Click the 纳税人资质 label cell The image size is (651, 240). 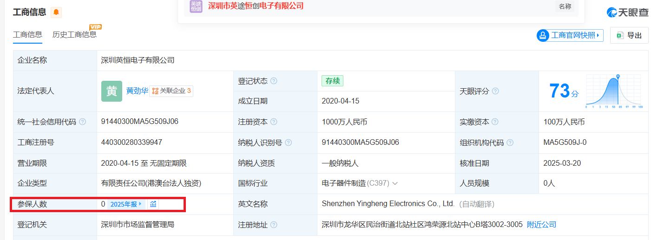click(276, 163)
